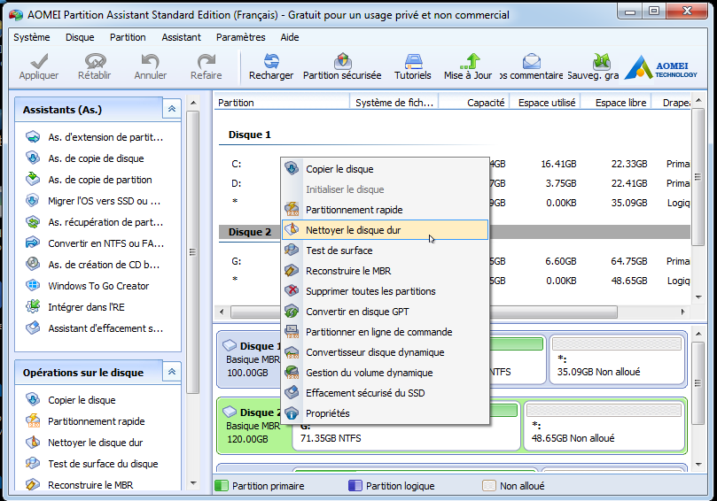Click the Refaire redo toolbar icon
This screenshot has height=501, width=717.
[x=207, y=61]
